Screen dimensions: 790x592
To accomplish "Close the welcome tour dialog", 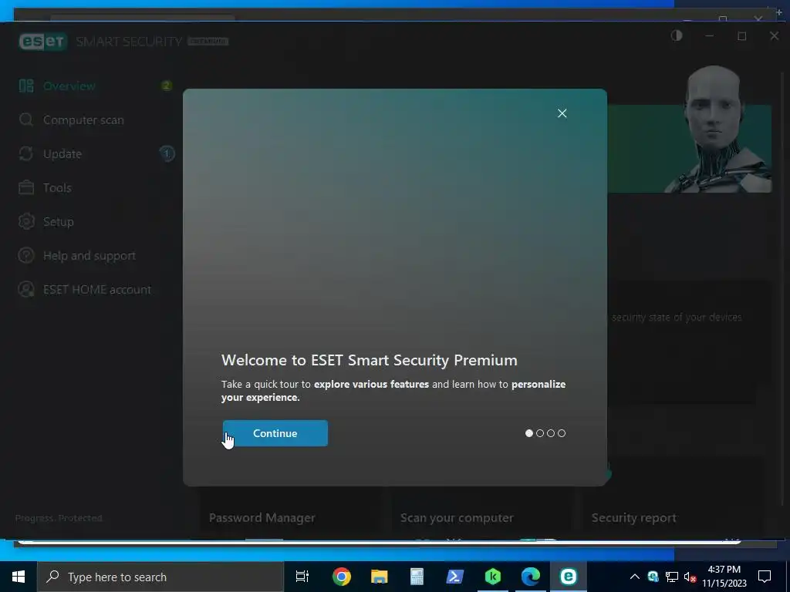I will tap(562, 113).
